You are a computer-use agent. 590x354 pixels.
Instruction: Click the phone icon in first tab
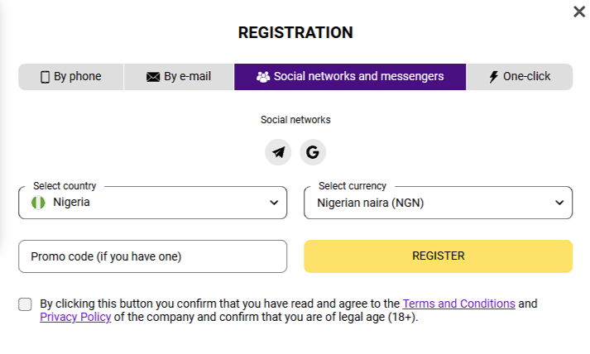pos(46,77)
